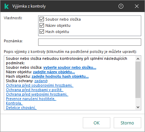The height and width of the screenshot is (132, 145).
Task: Click the Detekce chování link
Action: pos(21,108)
